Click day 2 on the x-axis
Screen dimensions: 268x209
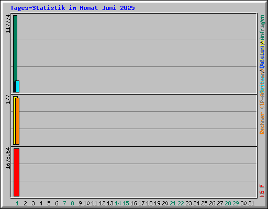[x=25, y=203]
